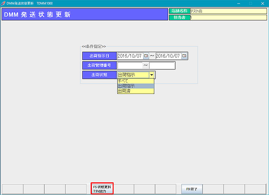Image resolution: width=269 pixels, height=195 pixels.
Task: Focus the end 出荷指示日 date field
Action: (169, 56)
